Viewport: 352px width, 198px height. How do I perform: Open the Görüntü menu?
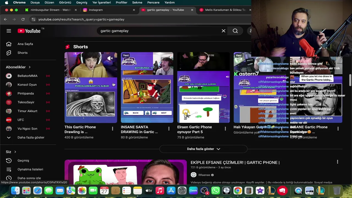(65, 2)
